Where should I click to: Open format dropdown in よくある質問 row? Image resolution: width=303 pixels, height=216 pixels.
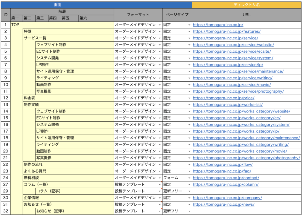click(x=159, y=171)
